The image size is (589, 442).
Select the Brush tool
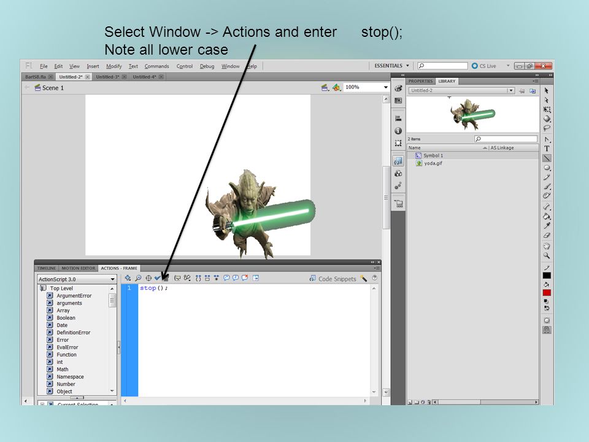(x=547, y=187)
